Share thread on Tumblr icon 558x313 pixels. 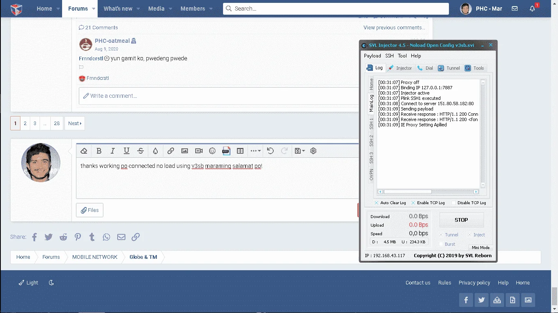tap(92, 237)
